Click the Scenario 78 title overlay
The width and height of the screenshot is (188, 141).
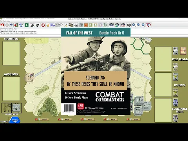click(x=96, y=81)
